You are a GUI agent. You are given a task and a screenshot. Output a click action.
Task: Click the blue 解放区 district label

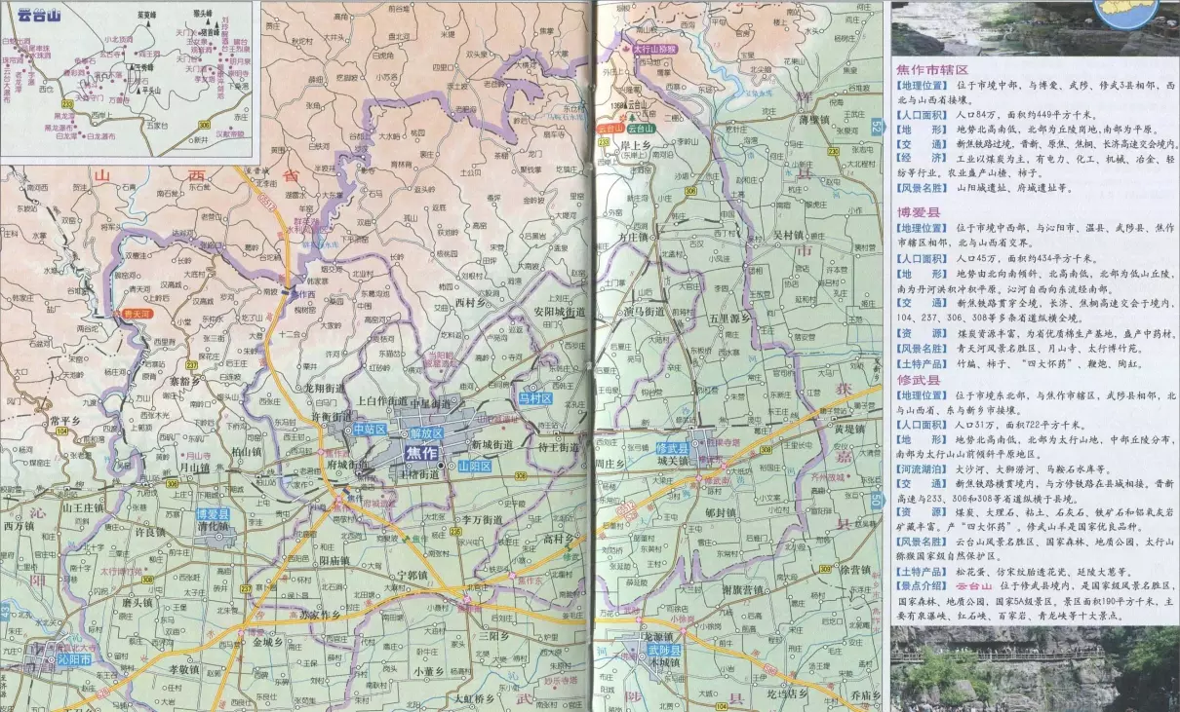(x=425, y=431)
